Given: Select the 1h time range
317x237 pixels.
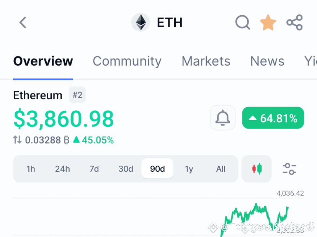Looking at the screenshot, I should click(x=31, y=169).
